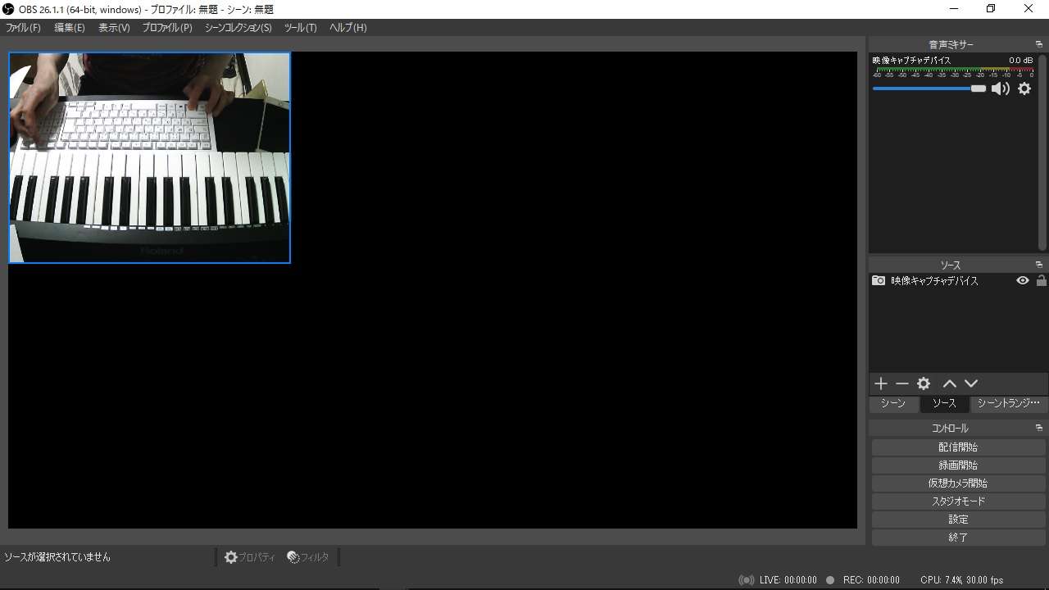This screenshot has height=590, width=1049.
Task: Click the プロパティ gear icon below preview
Action: click(x=231, y=557)
